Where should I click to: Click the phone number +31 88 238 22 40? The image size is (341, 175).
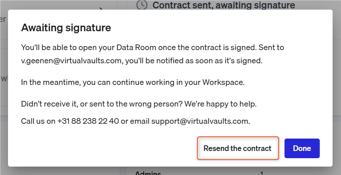[x=88, y=121]
